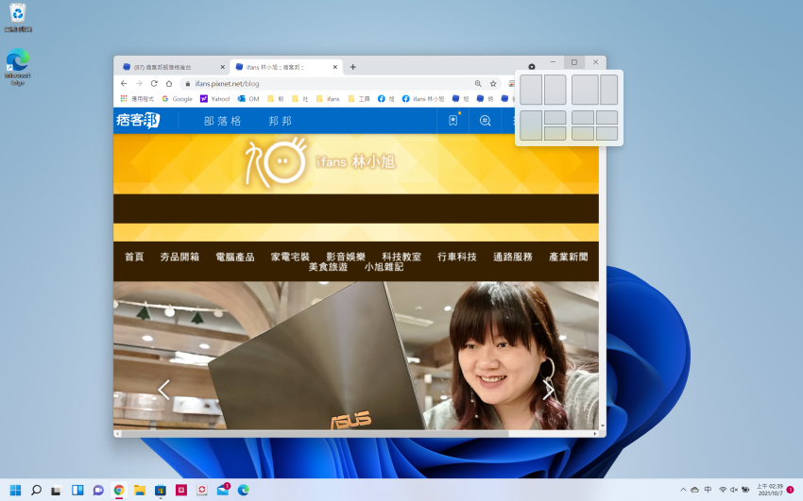
Task: Open the Facebook ifans 林小旭 bookmark
Action: click(x=423, y=99)
